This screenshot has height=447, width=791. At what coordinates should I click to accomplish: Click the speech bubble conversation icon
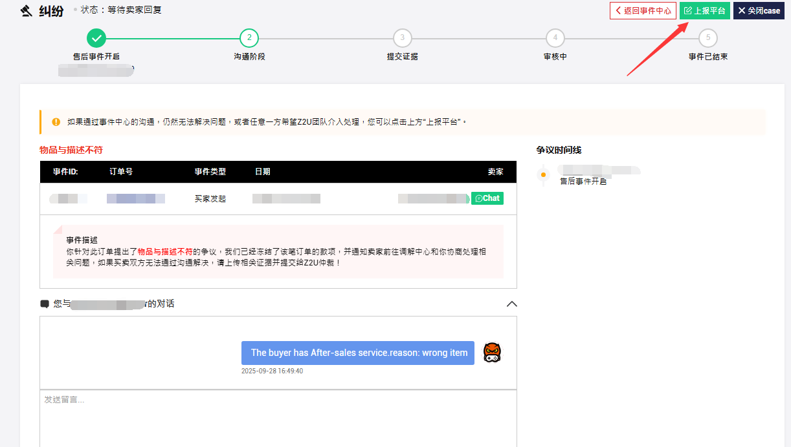45,304
